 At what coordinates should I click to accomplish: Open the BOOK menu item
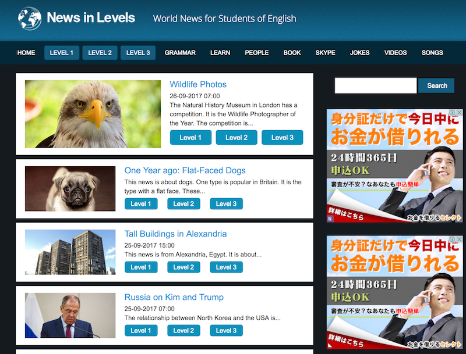pyautogui.click(x=292, y=53)
